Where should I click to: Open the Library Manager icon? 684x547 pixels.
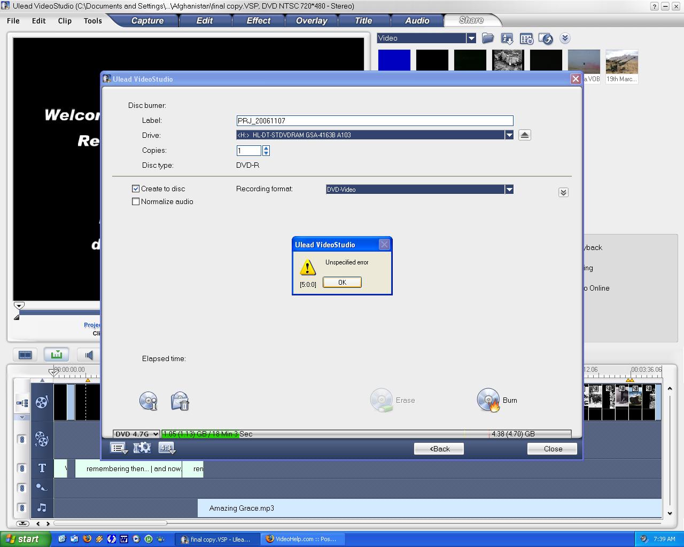(526, 38)
